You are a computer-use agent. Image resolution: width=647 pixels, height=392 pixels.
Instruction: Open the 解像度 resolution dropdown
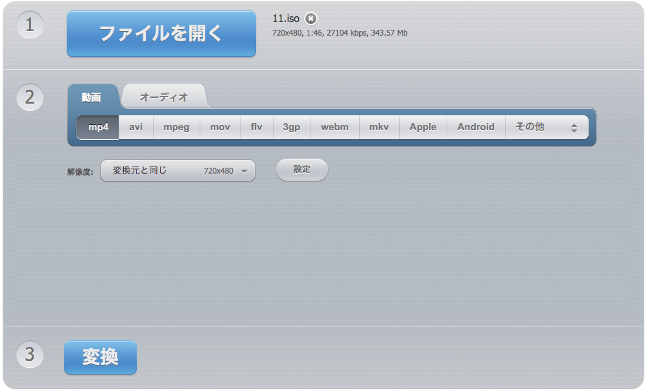point(178,170)
